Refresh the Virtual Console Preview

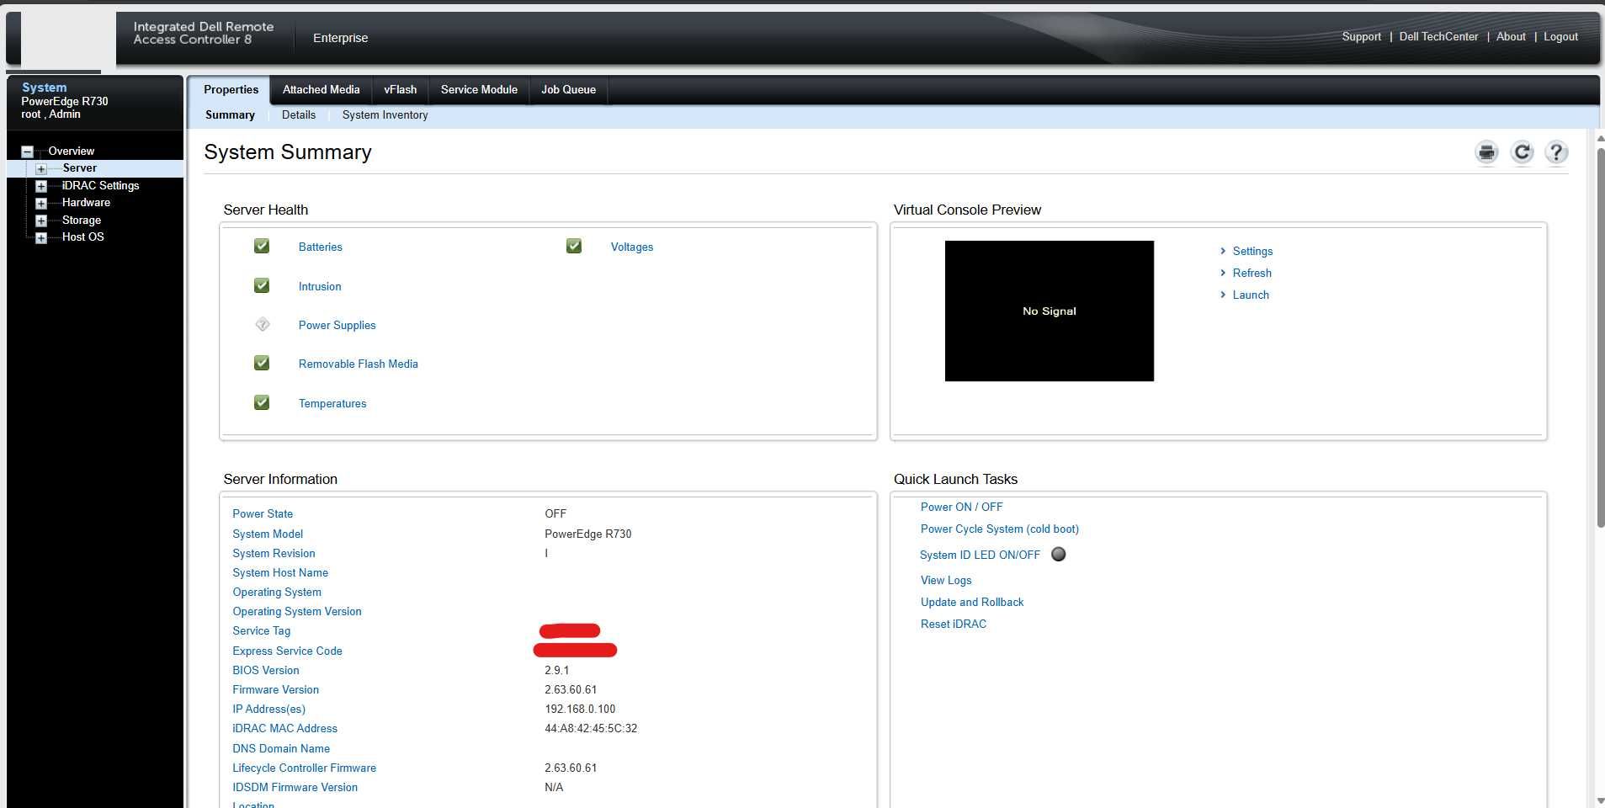[x=1252, y=274]
